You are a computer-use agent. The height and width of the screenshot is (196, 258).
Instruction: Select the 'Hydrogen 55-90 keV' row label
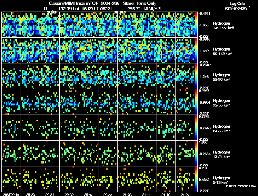pos(222,77)
